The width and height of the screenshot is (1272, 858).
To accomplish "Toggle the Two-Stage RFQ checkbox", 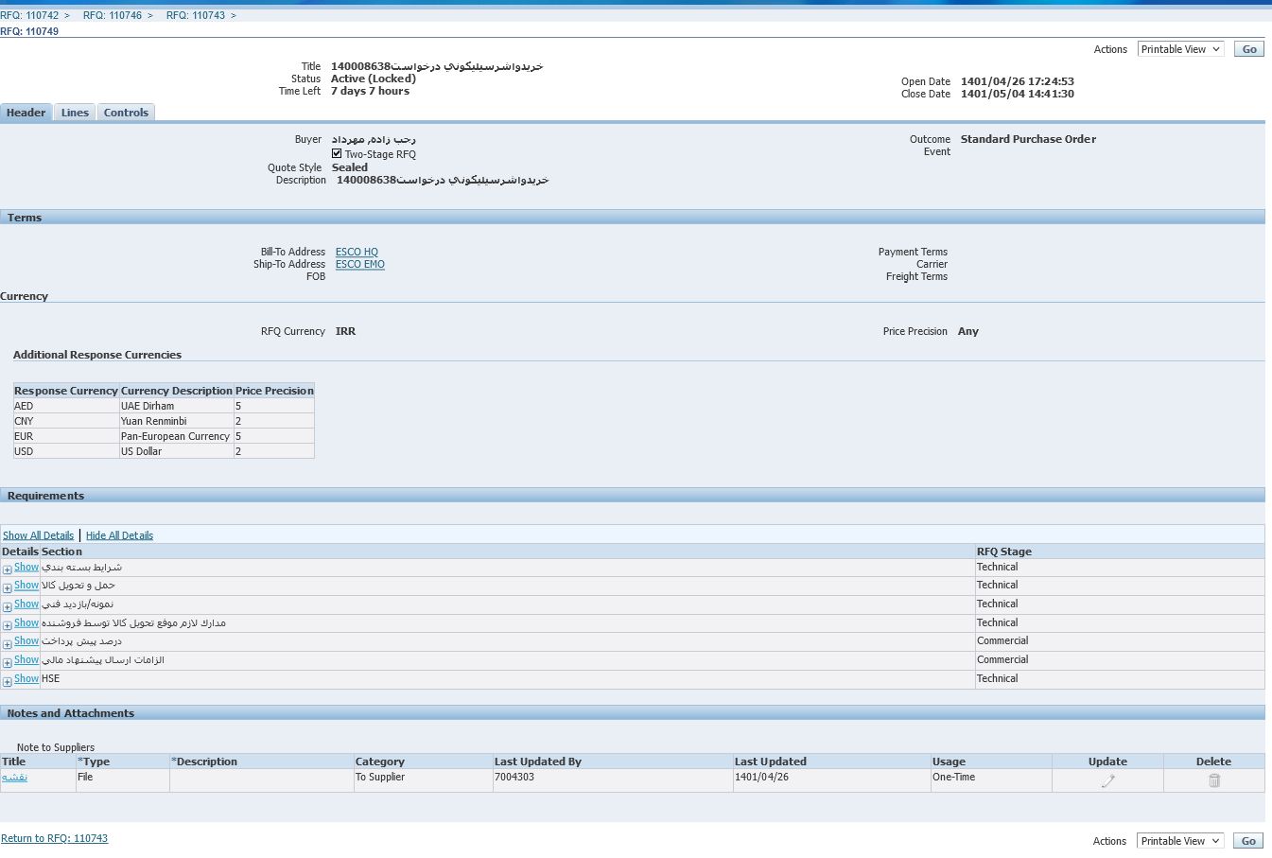I will click(337, 153).
